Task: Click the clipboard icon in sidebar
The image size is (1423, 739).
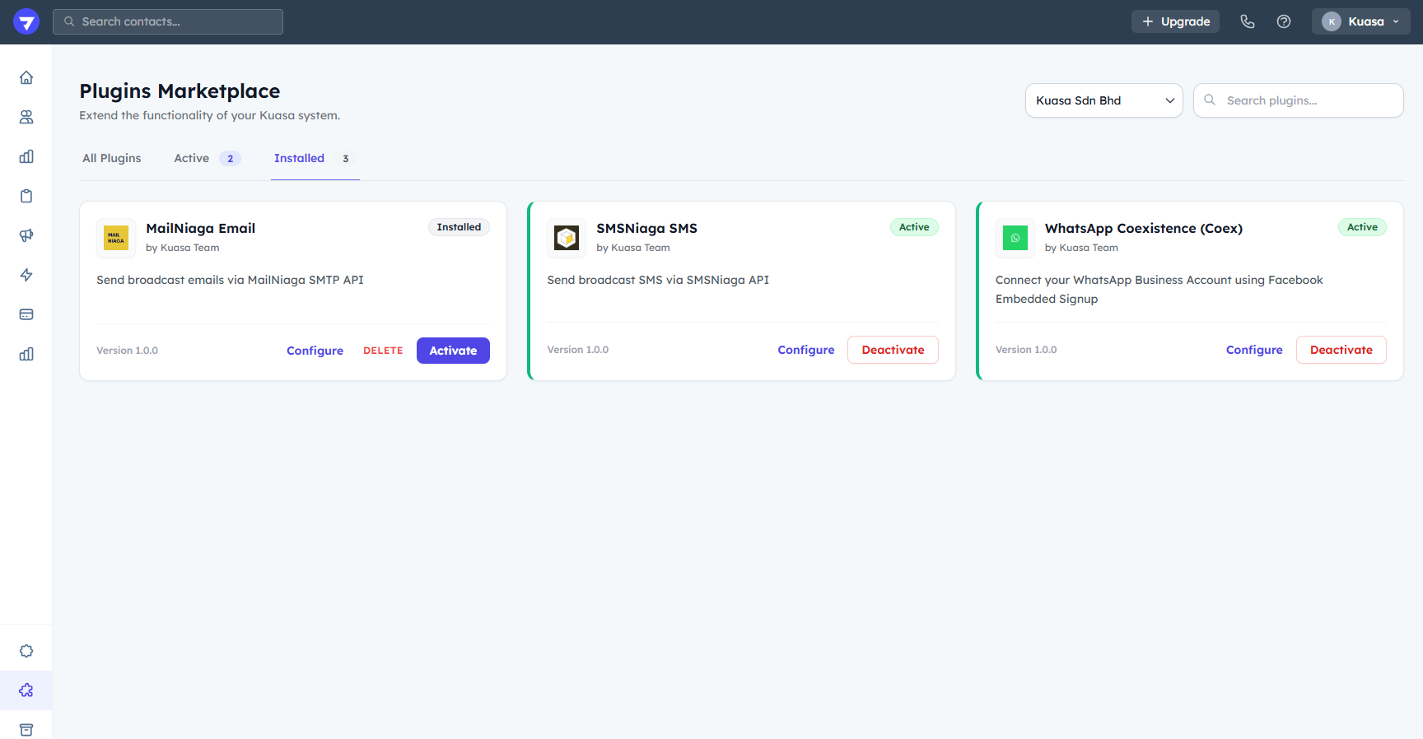Action: 26,196
